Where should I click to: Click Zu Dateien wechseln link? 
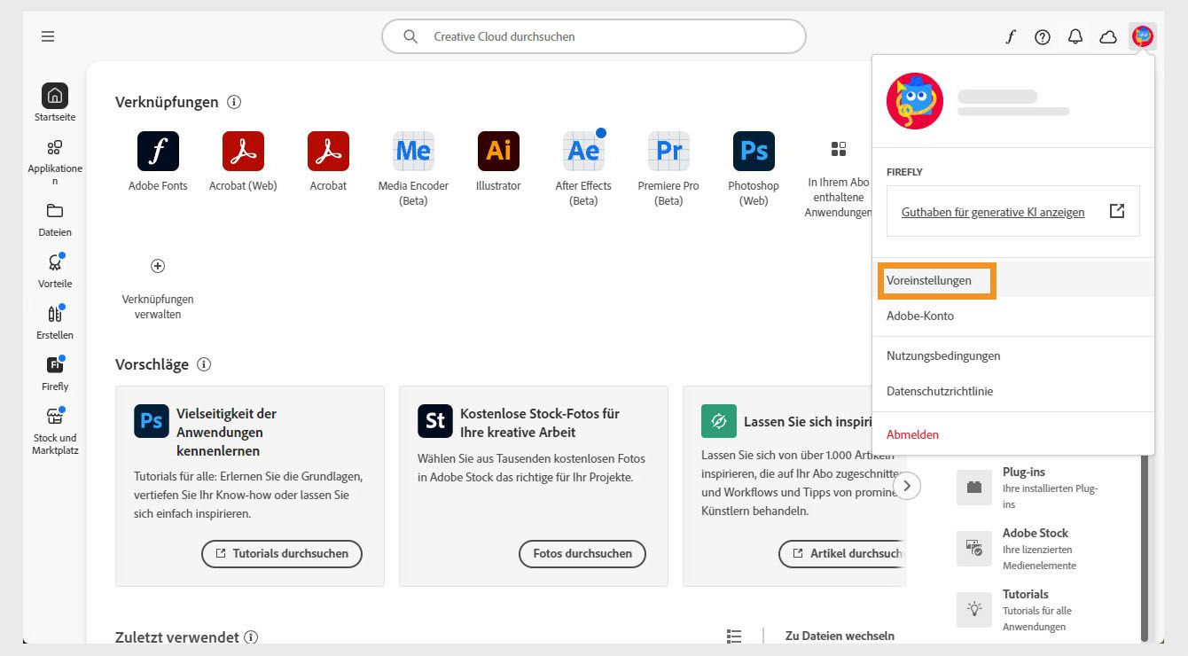click(x=840, y=636)
